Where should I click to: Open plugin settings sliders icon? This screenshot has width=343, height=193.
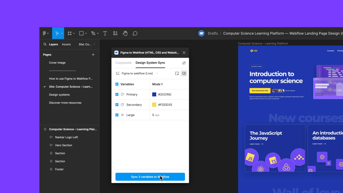(x=184, y=63)
